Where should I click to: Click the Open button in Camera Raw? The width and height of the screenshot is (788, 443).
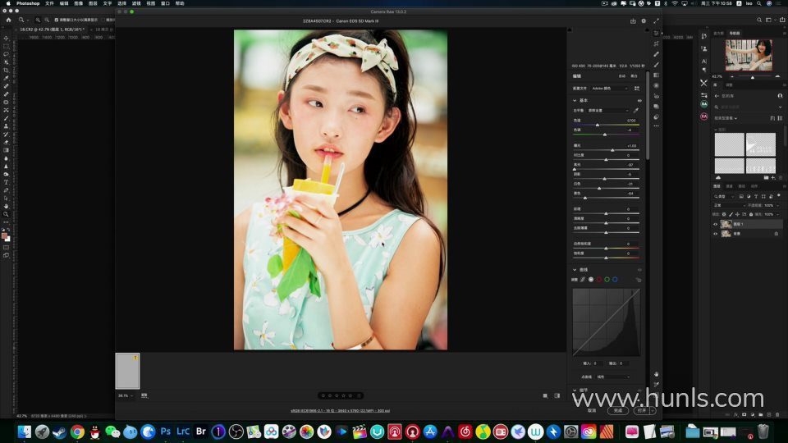pos(642,410)
